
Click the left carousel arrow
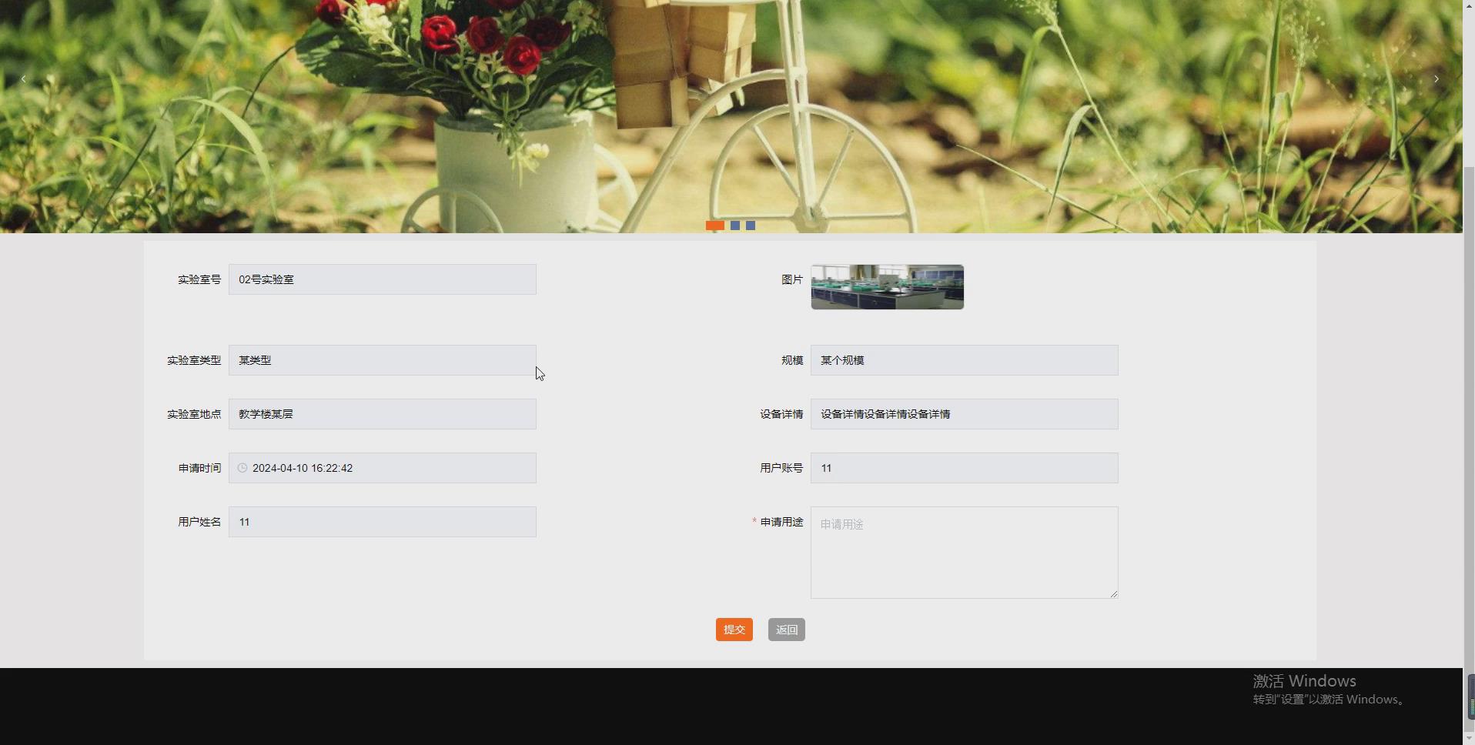23,79
